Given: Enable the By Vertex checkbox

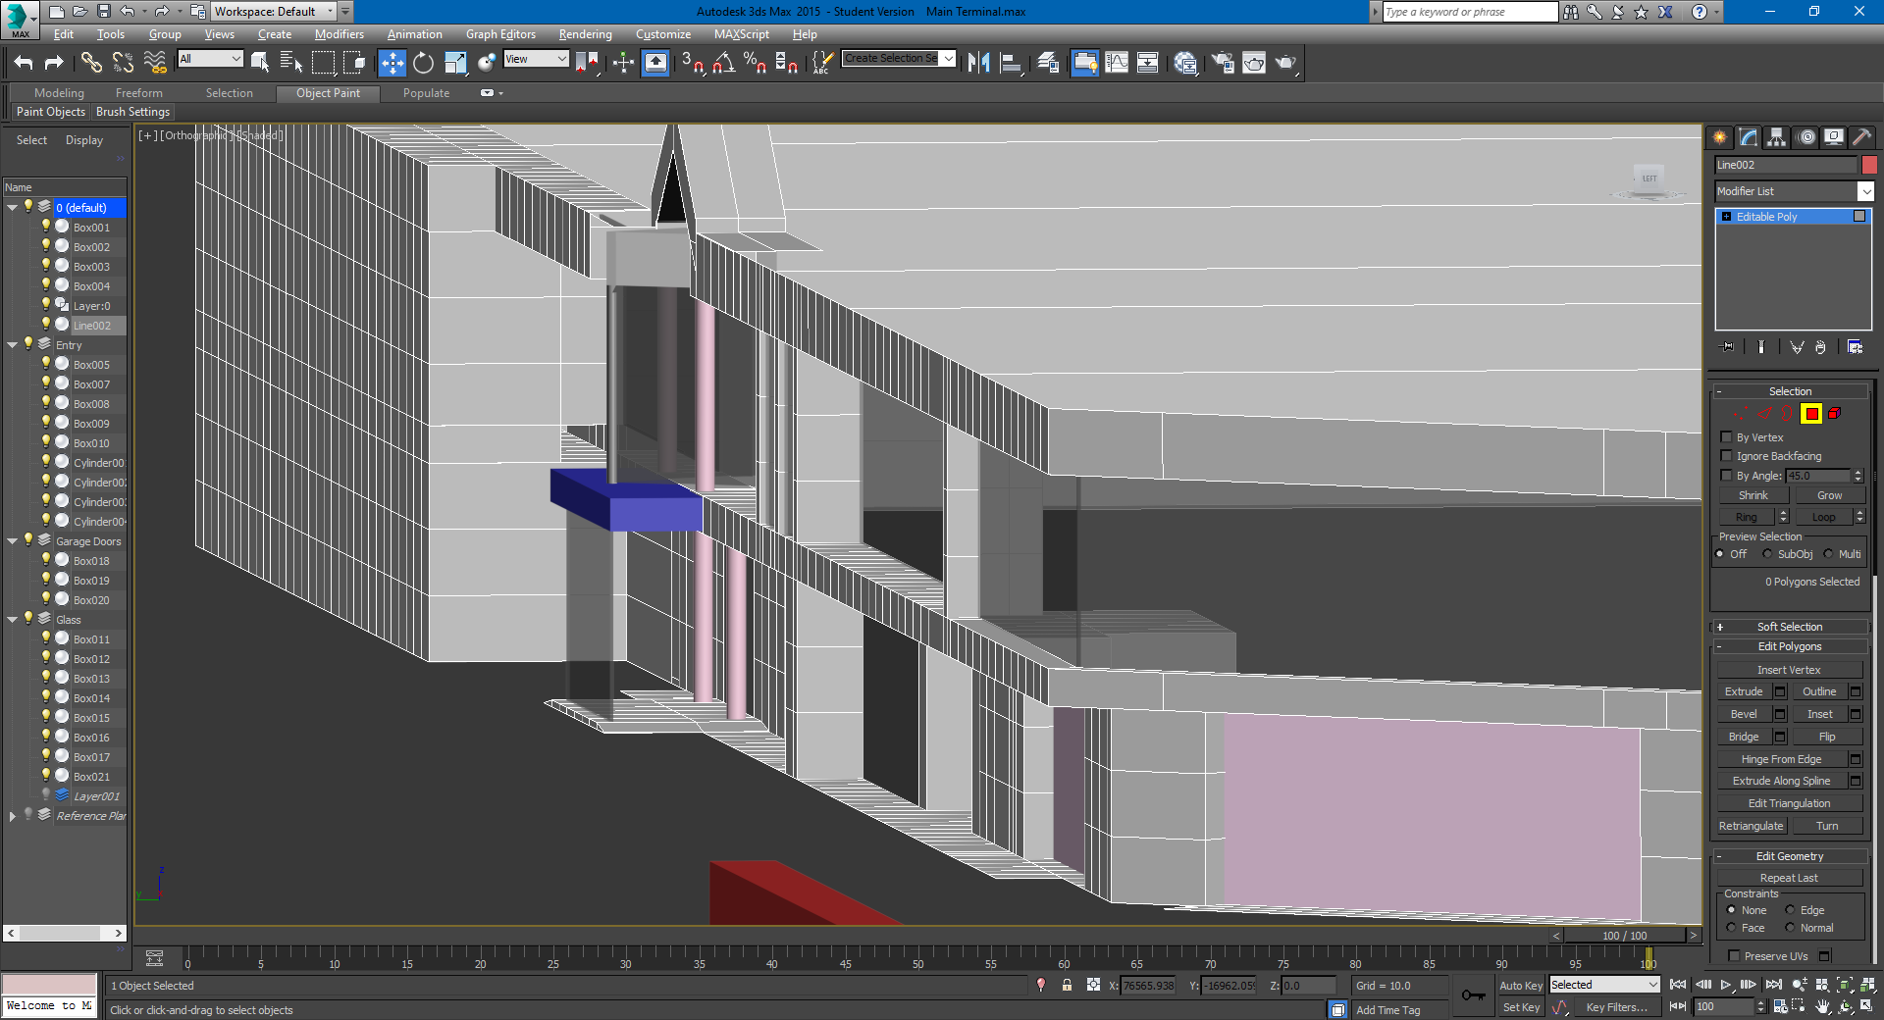Looking at the screenshot, I should tap(1726, 437).
